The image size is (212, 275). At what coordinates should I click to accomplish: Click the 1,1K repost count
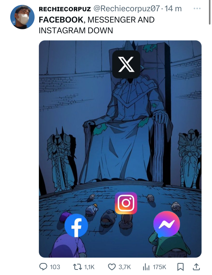pyautogui.click(x=89, y=267)
